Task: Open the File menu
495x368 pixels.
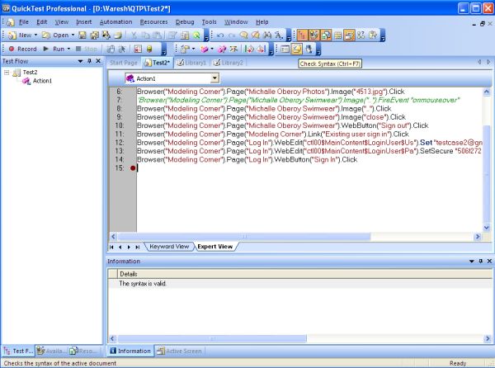Action: click(x=24, y=22)
